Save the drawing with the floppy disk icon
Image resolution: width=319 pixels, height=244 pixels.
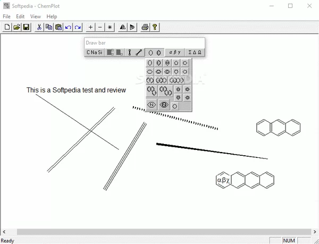tap(26, 27)
